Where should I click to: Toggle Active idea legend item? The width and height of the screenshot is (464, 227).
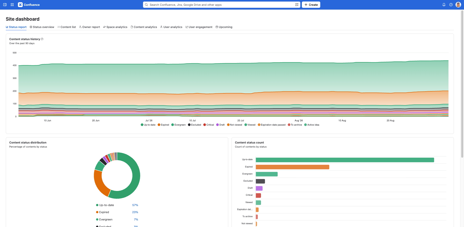point(312,125)
